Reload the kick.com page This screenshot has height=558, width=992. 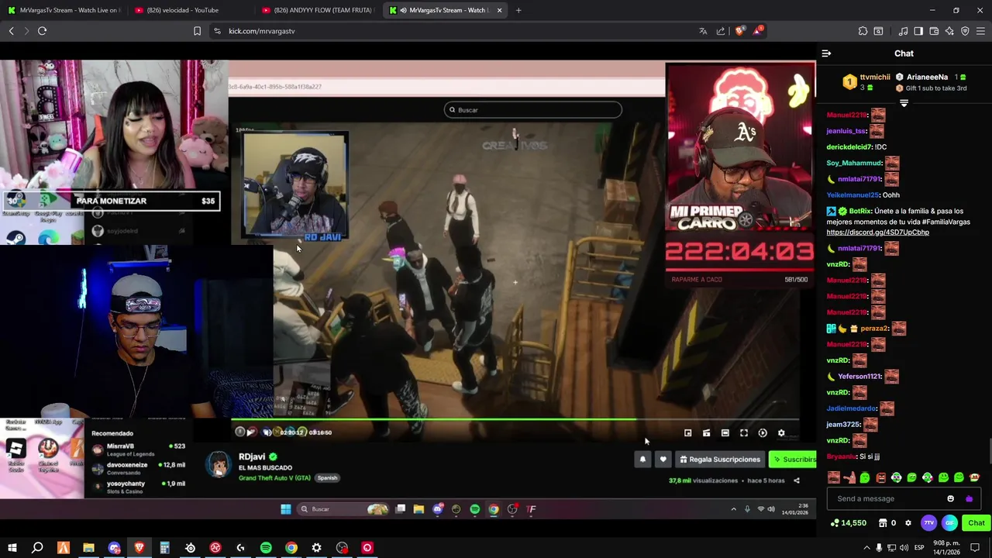pos(42,31)
